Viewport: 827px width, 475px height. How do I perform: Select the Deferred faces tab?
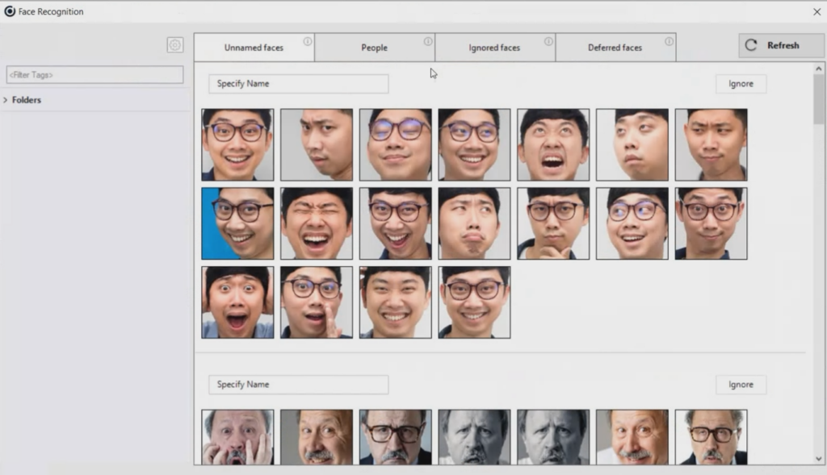[615, 48]
